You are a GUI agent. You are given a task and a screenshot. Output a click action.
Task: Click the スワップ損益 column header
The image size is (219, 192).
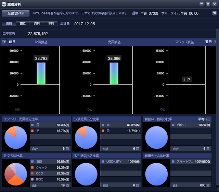[x=184, y=42]
